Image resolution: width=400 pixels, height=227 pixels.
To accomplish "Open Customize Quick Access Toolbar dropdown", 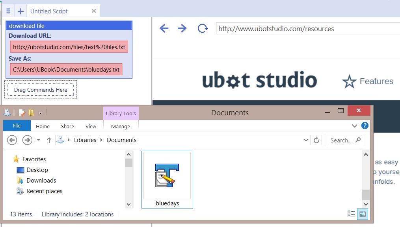I will pos(40,113).
